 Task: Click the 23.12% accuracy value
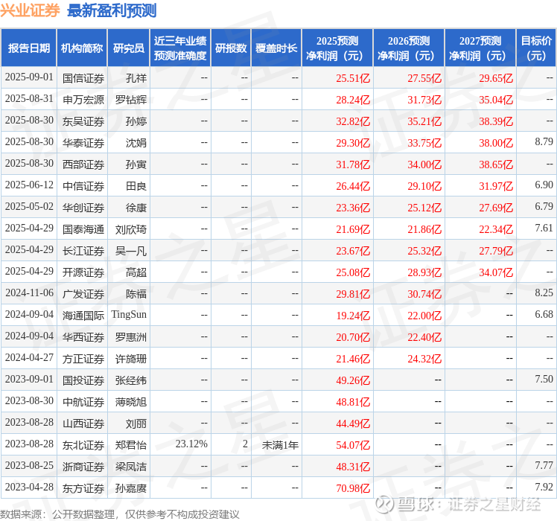click(191, 444)
